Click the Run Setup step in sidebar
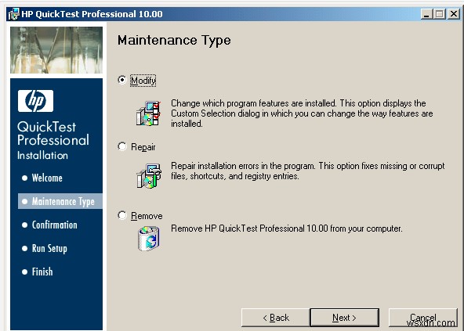The image size is (464, 331). coord(45,249)
